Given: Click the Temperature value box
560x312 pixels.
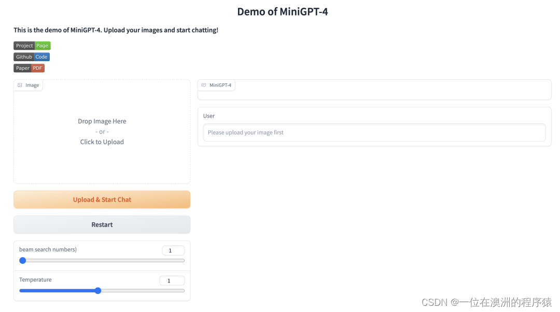Looking at the screenshot, I should pos(172,280).
